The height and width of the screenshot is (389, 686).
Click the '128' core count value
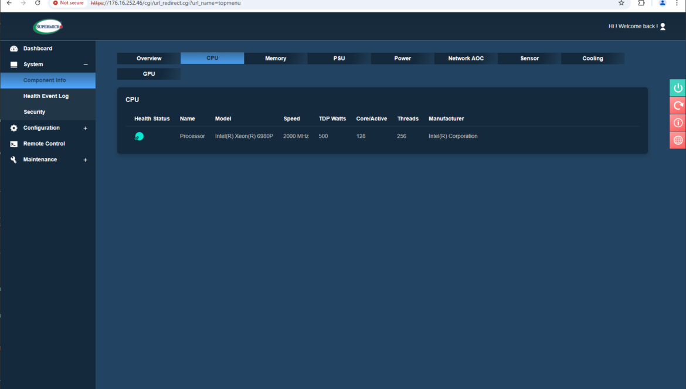click(x=361, y=136)
